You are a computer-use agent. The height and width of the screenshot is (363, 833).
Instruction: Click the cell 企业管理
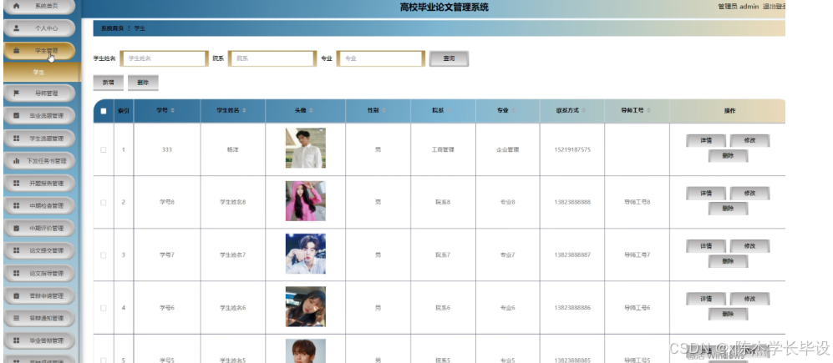pos(507,149)
